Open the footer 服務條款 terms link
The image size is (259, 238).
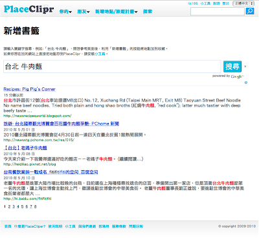[119, 226]
